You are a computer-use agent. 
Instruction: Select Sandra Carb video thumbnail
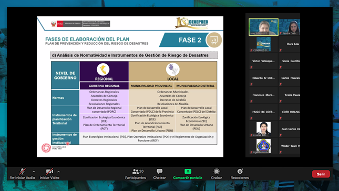(290, 27)
